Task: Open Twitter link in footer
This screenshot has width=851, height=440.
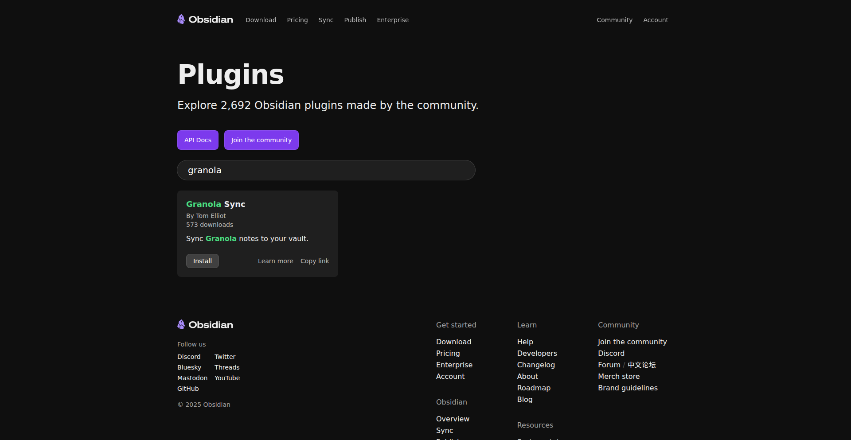Action: click(225, 357)
